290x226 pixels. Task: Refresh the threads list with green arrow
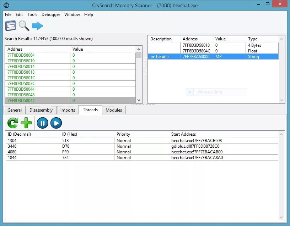click(13, 123)
